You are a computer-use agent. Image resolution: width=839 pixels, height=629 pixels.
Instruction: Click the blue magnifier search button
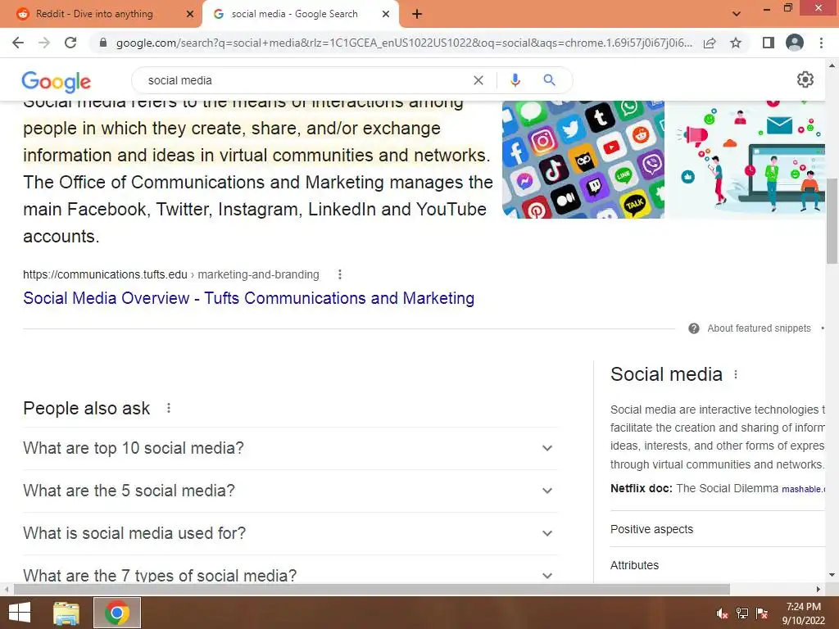click(549, 80)
